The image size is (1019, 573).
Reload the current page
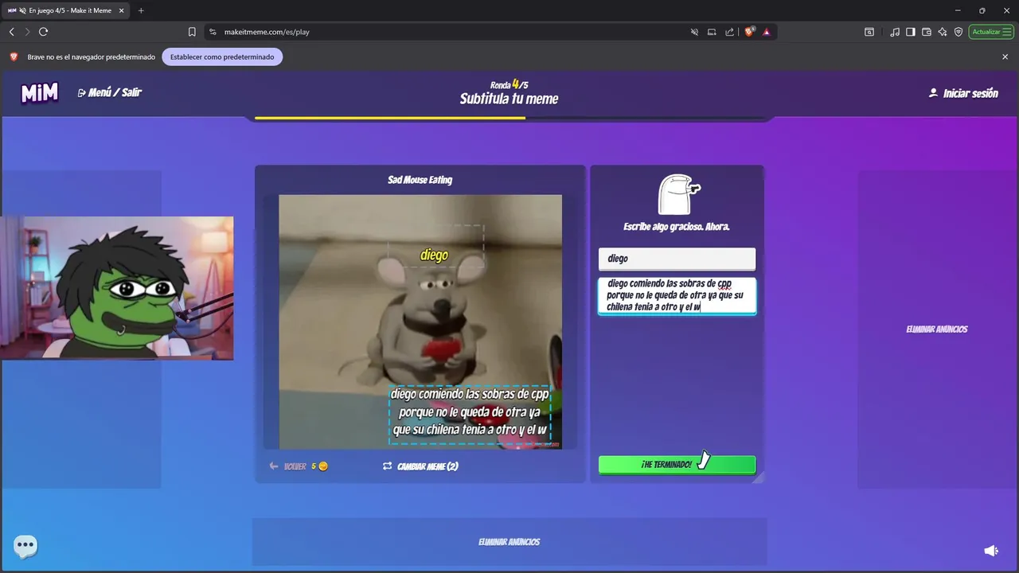(43, 32)
